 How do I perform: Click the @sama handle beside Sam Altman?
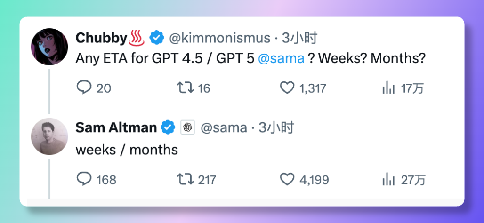click(224, 127)
